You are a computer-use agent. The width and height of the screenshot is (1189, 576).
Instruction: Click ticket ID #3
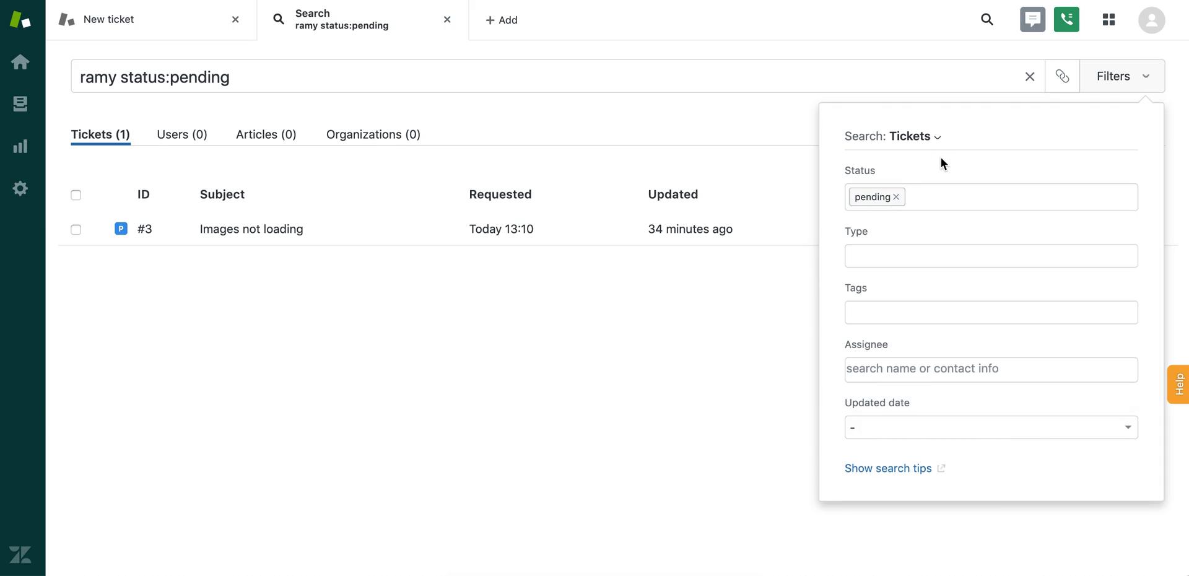click(x=145, y=229)
